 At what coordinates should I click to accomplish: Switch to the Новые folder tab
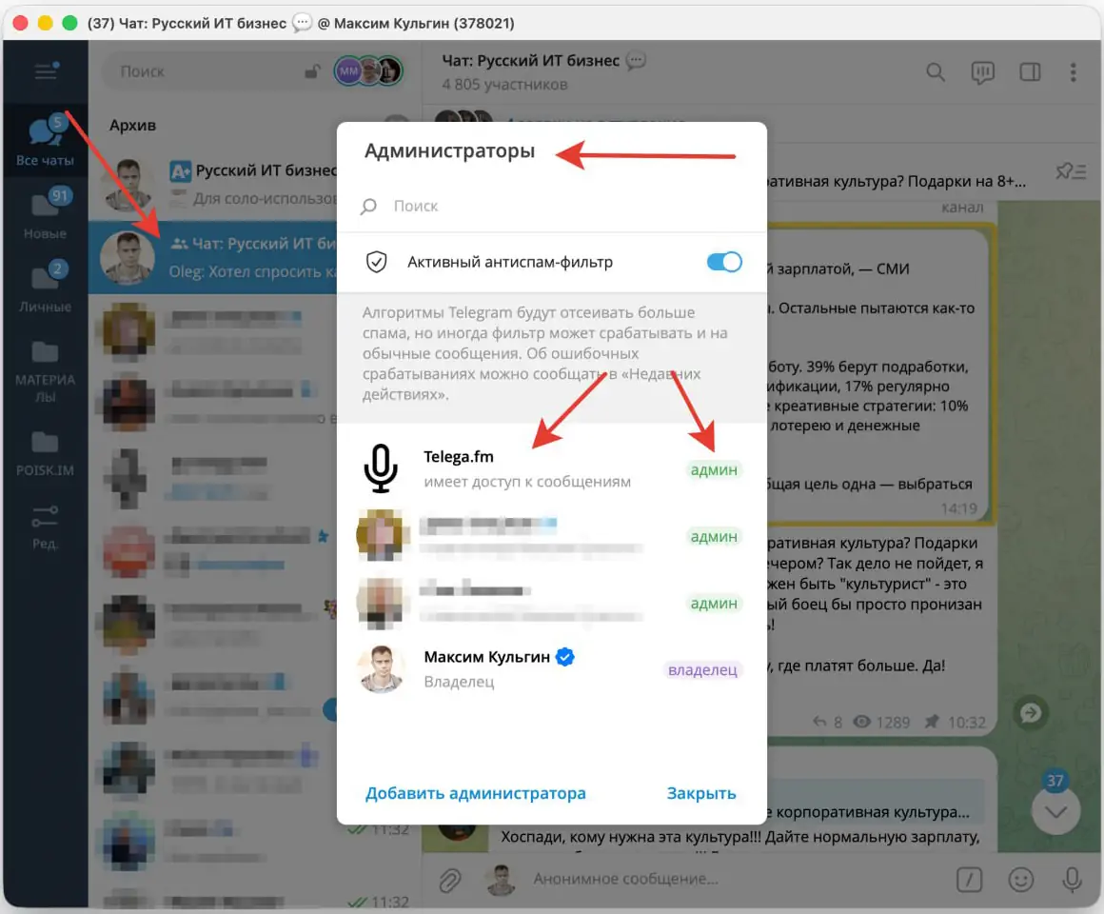[x=45, y=214]
